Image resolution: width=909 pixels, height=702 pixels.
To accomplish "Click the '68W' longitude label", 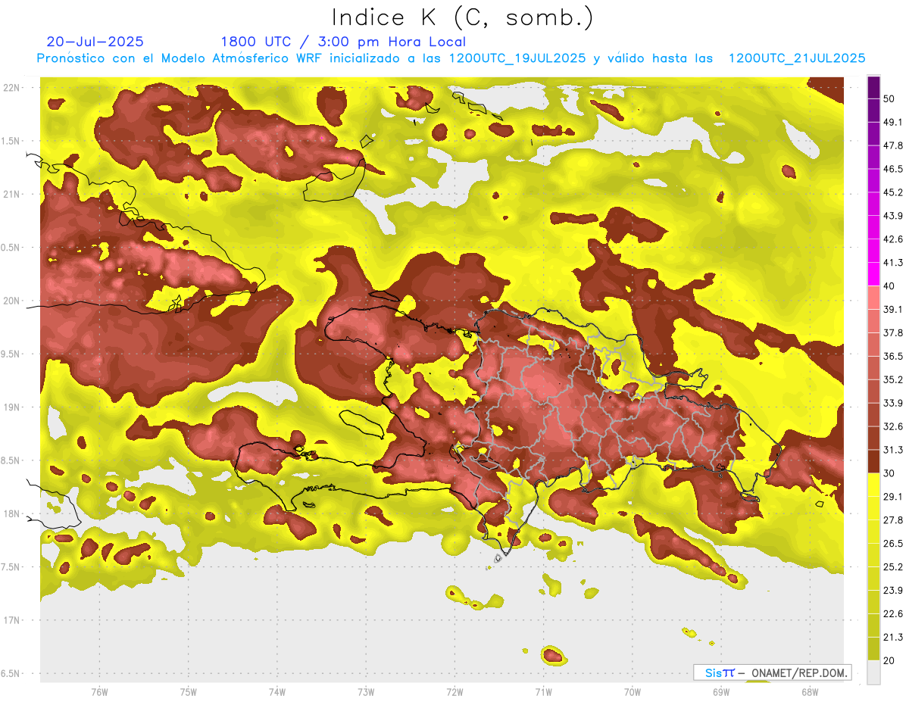I will tap(809, 691).
